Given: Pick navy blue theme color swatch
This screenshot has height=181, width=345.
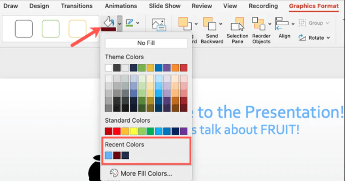Looking at the screenshot, I should pos(134,68).
